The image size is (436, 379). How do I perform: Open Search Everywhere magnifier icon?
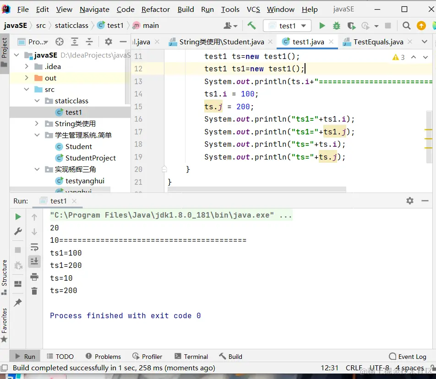coord(406,26)
